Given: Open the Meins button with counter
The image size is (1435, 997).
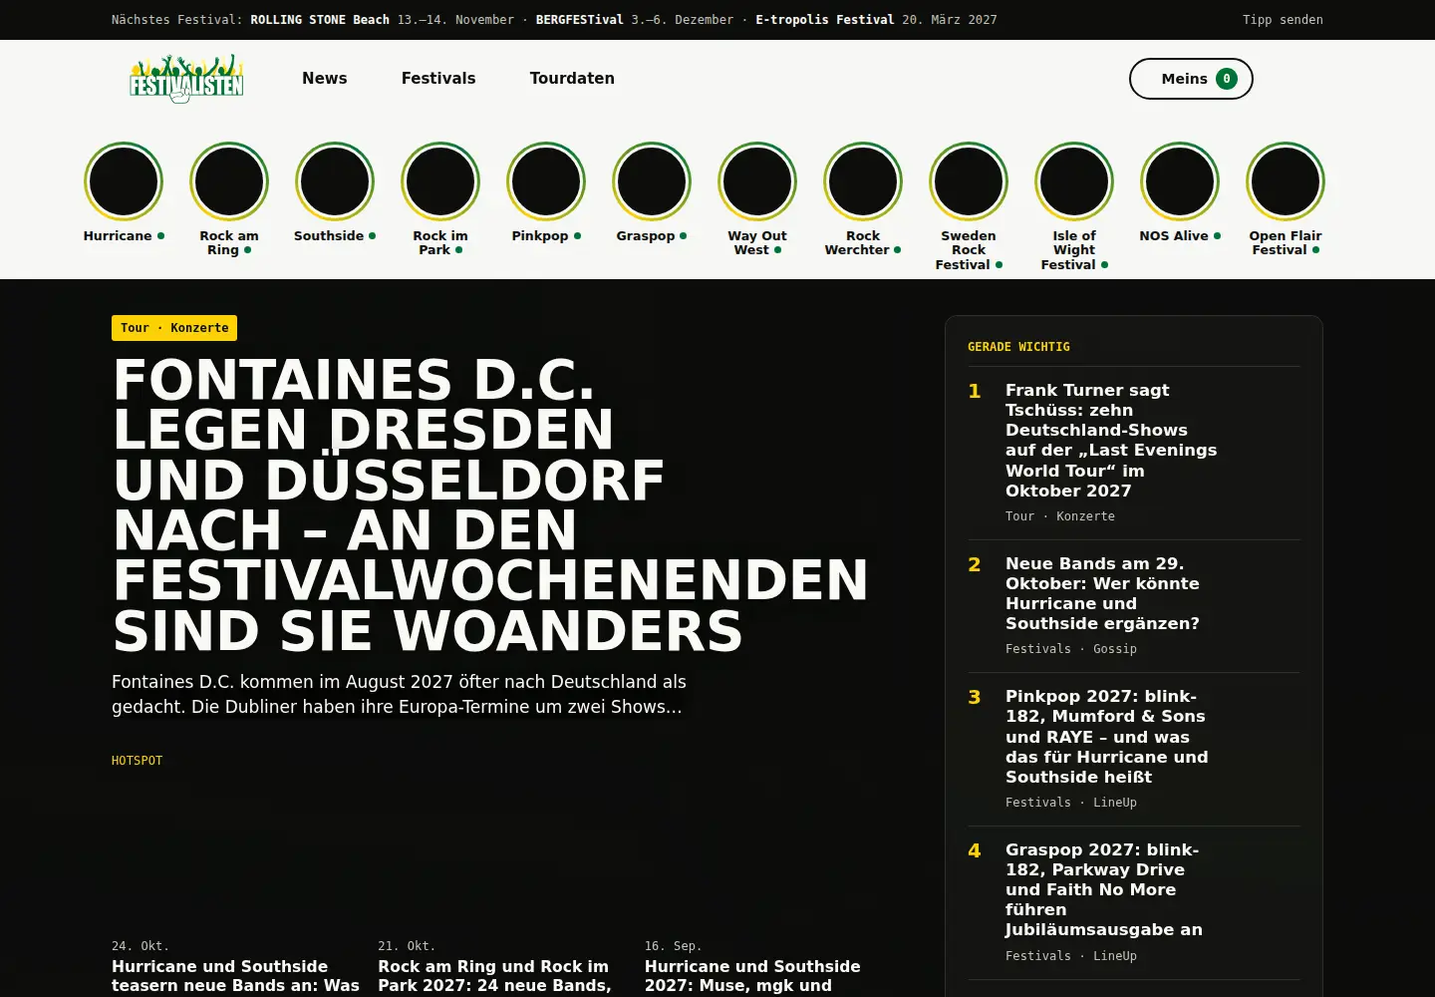Looking at the screenshot, I should (1191, 79).
